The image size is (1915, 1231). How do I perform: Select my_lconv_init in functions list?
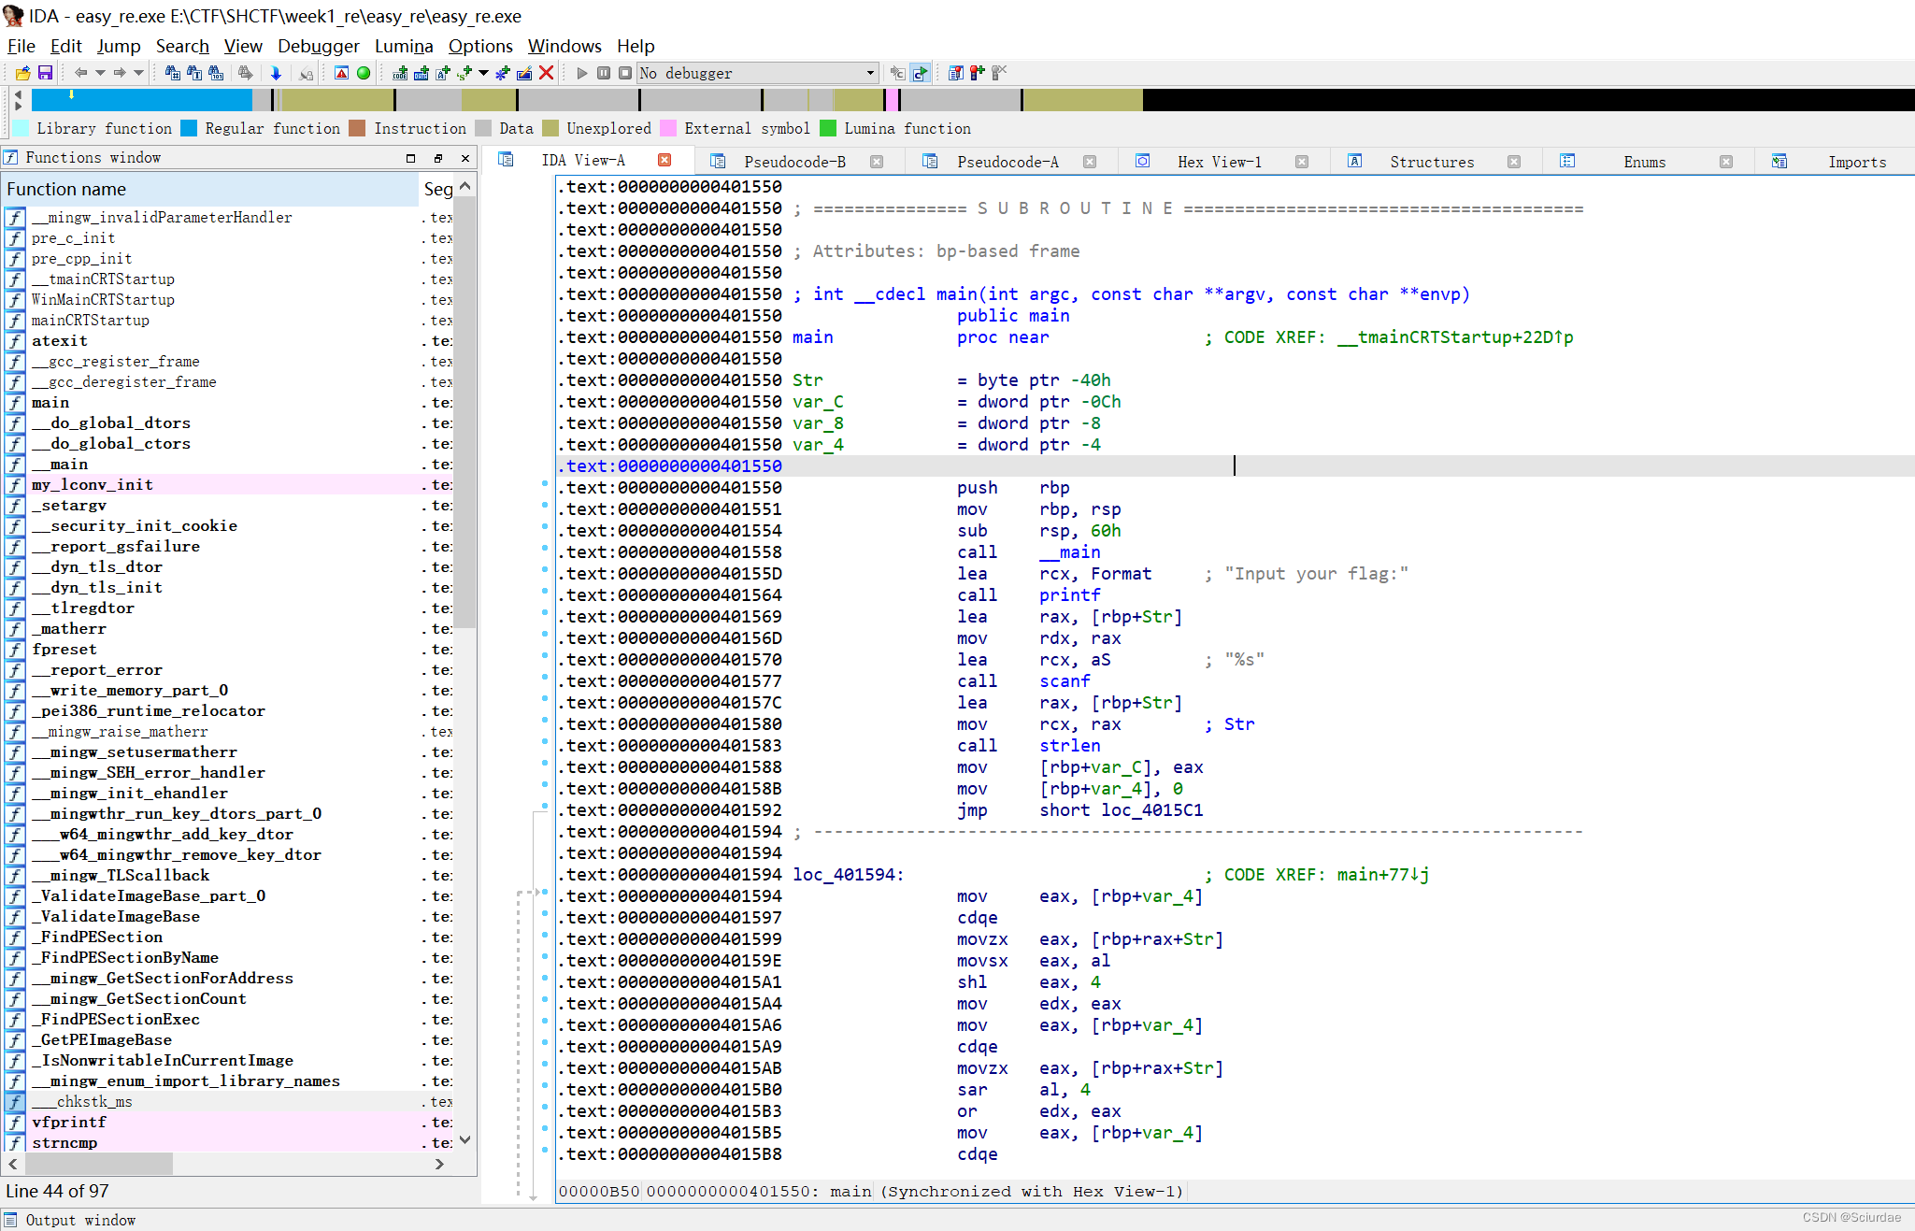[x=229, y=484]
